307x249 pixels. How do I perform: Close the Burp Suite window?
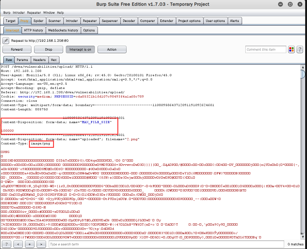(300, 4)
